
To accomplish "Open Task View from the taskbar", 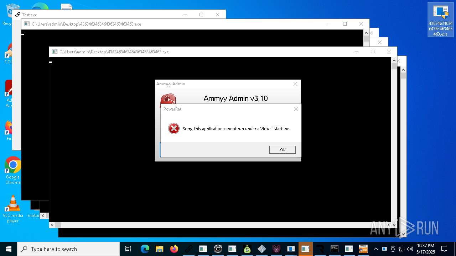I will pyautogui.click(x=128, y=249).
